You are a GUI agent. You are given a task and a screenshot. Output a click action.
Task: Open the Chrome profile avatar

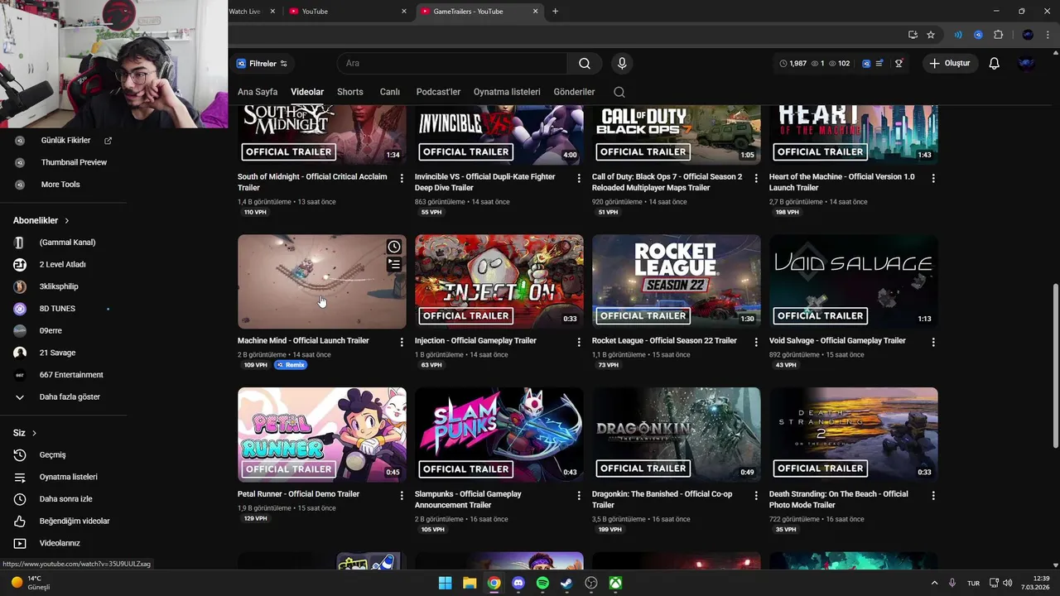click(1028, 35)
